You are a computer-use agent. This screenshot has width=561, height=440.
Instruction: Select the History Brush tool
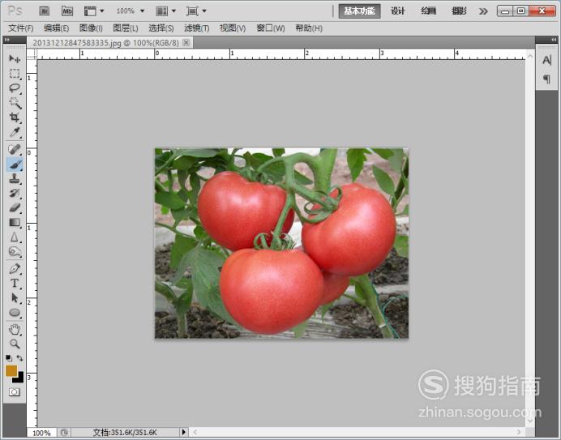tap(15, 193)
